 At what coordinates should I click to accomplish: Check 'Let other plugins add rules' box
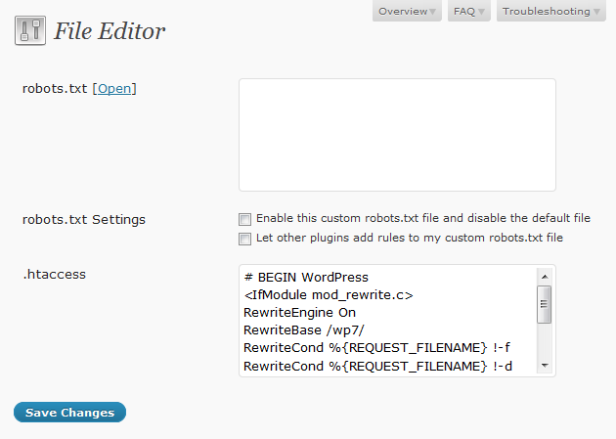[245, 239]
